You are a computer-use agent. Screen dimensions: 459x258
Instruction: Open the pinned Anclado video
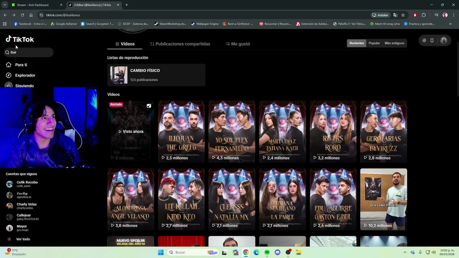(131, 132)
